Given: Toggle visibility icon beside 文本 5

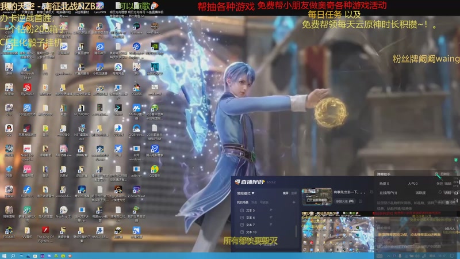Looking at the screenshot, I should (x=271, y=210).
